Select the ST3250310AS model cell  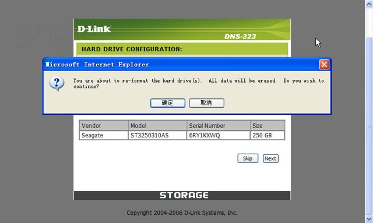coord(157,135)
